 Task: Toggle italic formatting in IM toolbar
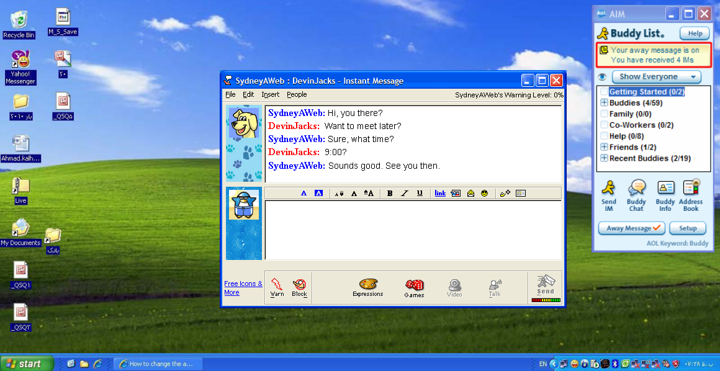tap(405, 194)
